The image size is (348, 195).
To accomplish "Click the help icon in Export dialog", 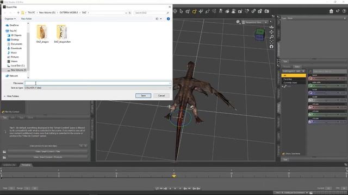I will [168, 19].
